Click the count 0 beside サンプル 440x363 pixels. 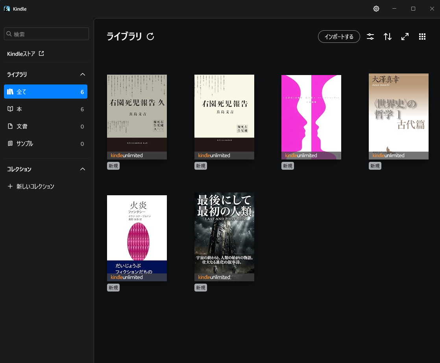point(82,144)
